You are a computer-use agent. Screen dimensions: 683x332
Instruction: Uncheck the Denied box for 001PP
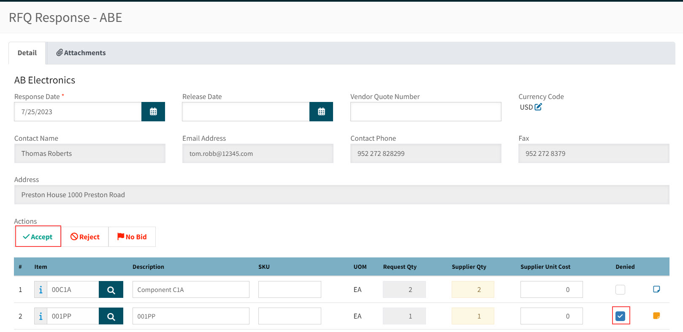(x=620, y=316)
